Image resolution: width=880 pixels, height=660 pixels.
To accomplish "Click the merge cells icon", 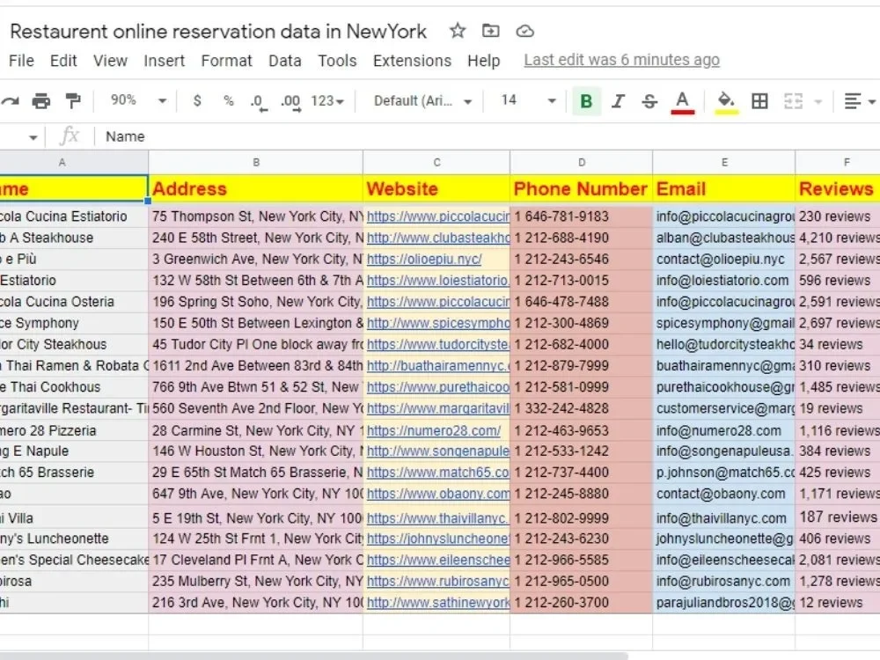I will 794,101.
